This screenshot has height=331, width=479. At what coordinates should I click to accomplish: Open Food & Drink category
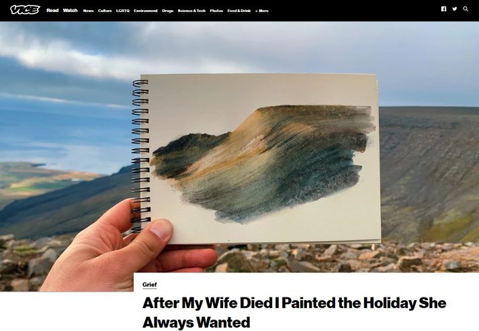239,11
